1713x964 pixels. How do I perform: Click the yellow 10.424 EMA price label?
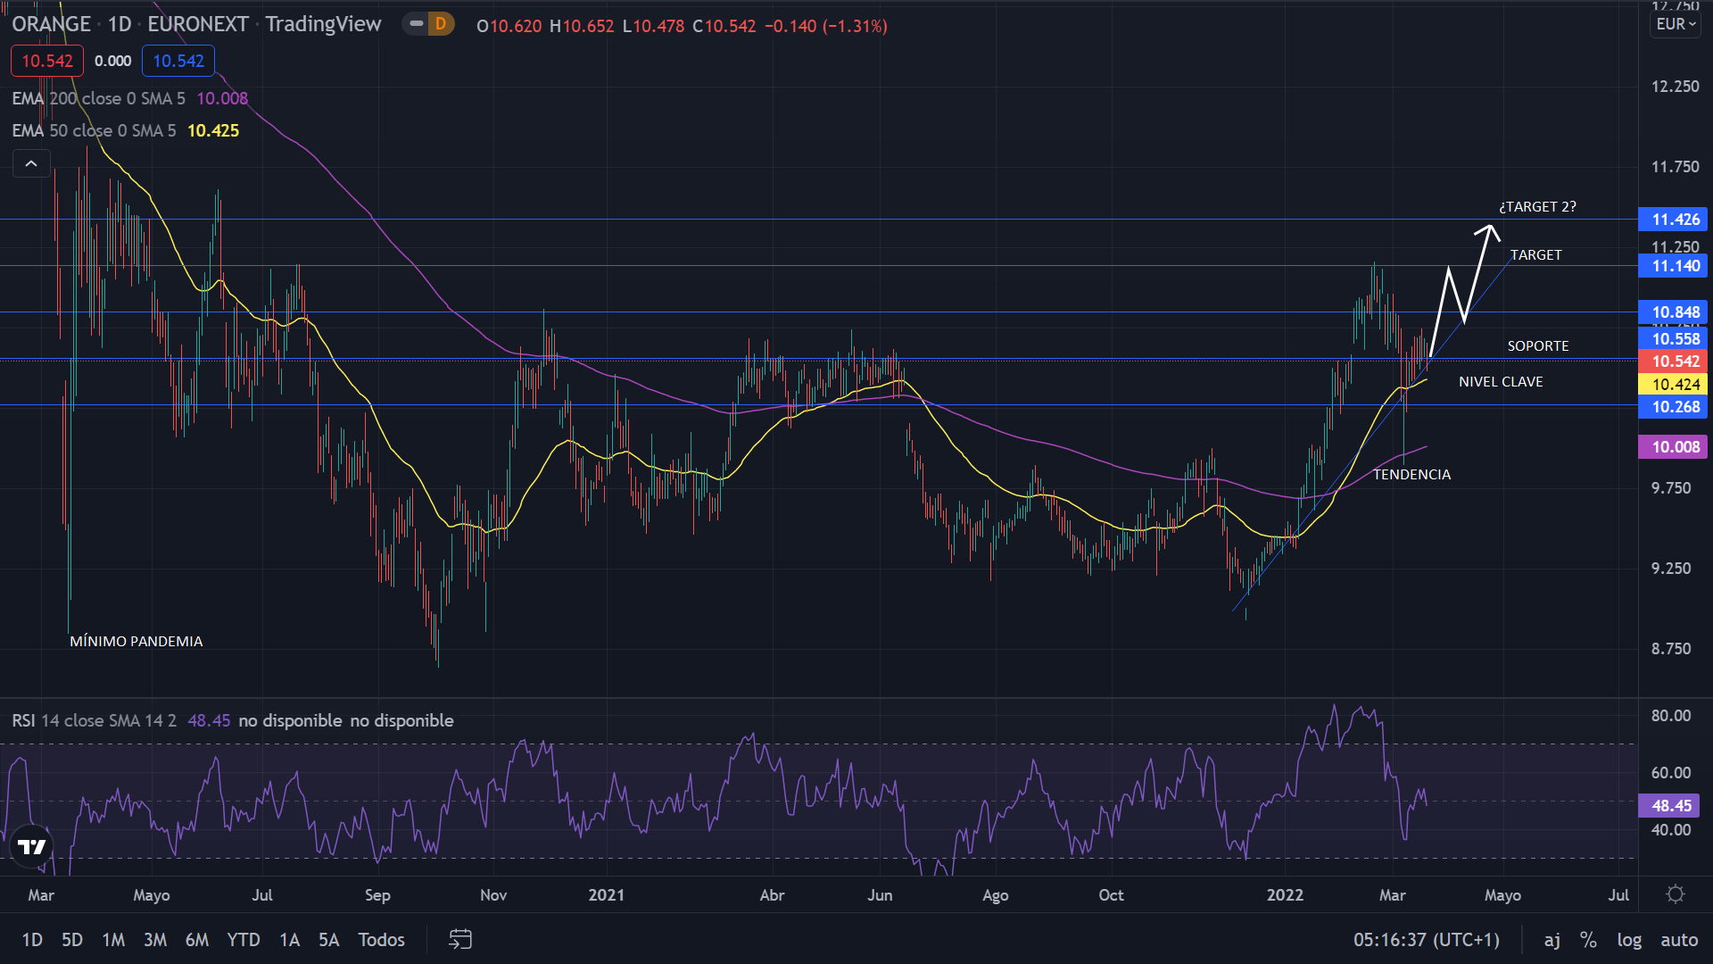(1673, 385)
